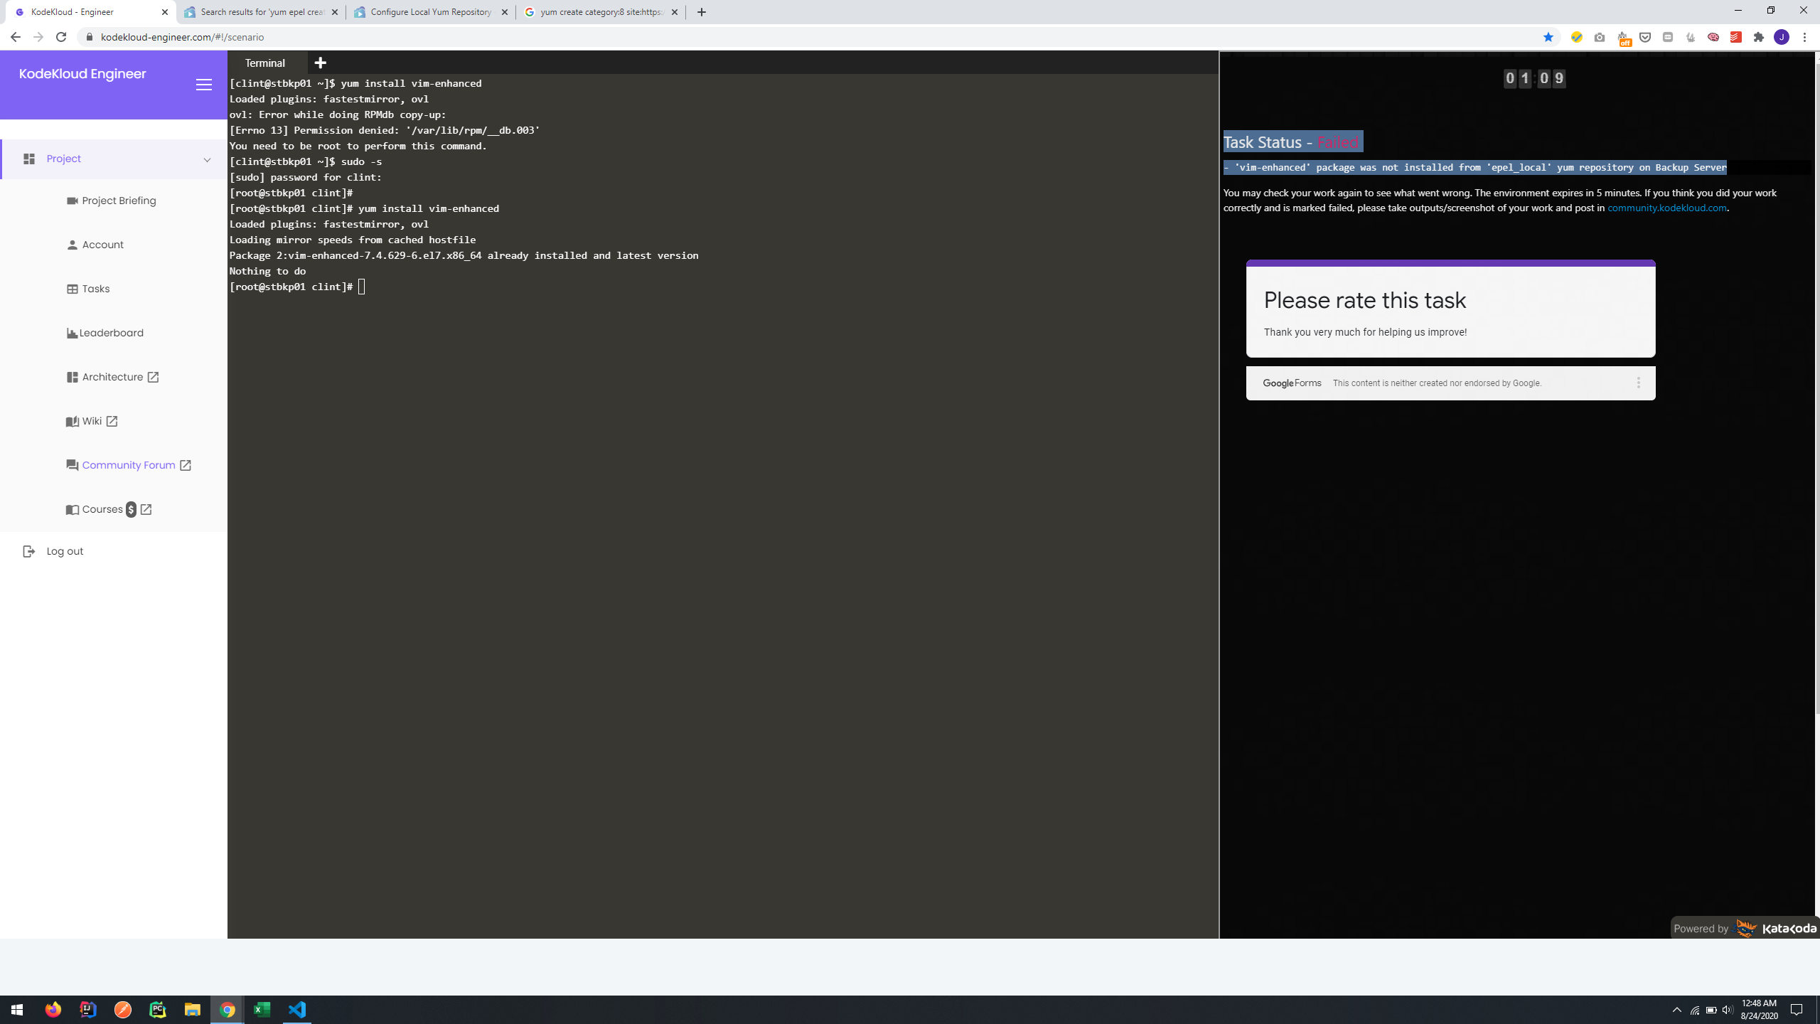1820x1024 pixels.
Task: Open Chrome extensions puzzle icon
Action: click(x=1758, y=37)
